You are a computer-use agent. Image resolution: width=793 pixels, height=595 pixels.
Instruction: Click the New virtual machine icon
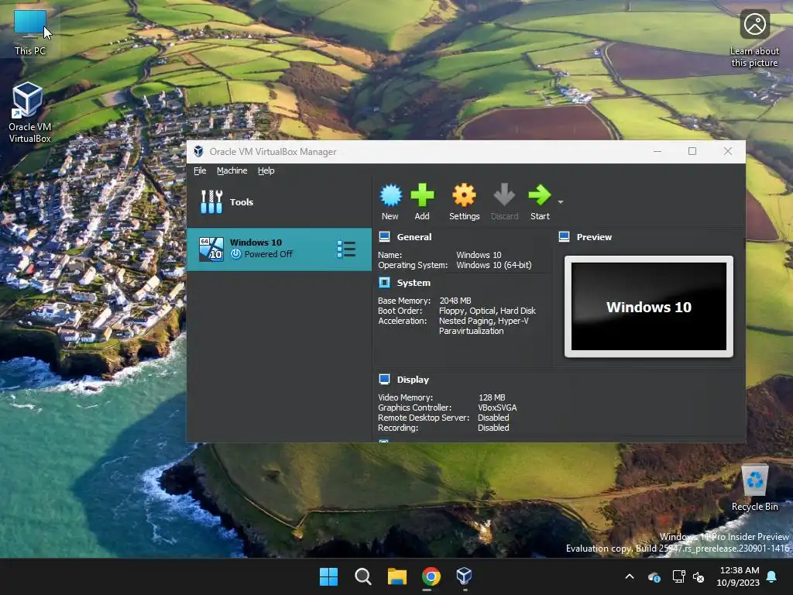coord(390,196)
